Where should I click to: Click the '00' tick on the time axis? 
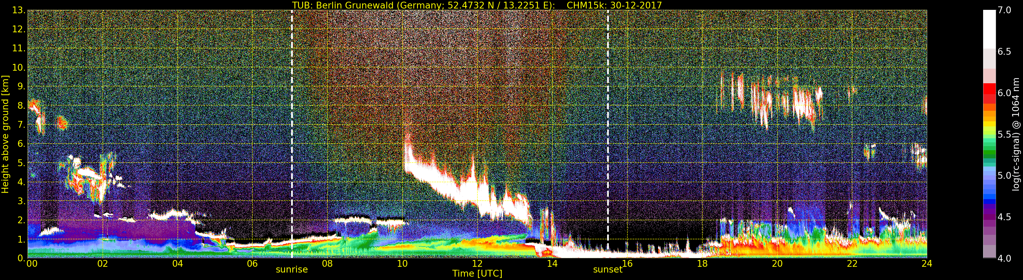[32, 264]
